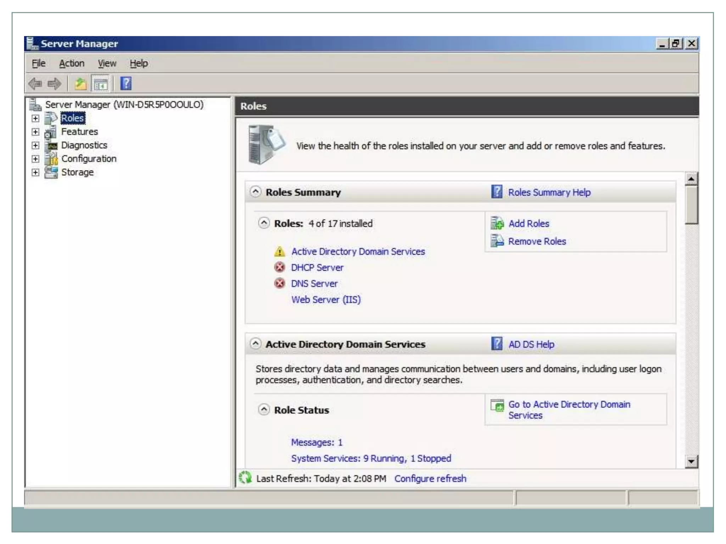The width and height of the screenshot is (726, 544).
Task: Open the Active Directory Domain Services role link
Action: tap(358, 251)
